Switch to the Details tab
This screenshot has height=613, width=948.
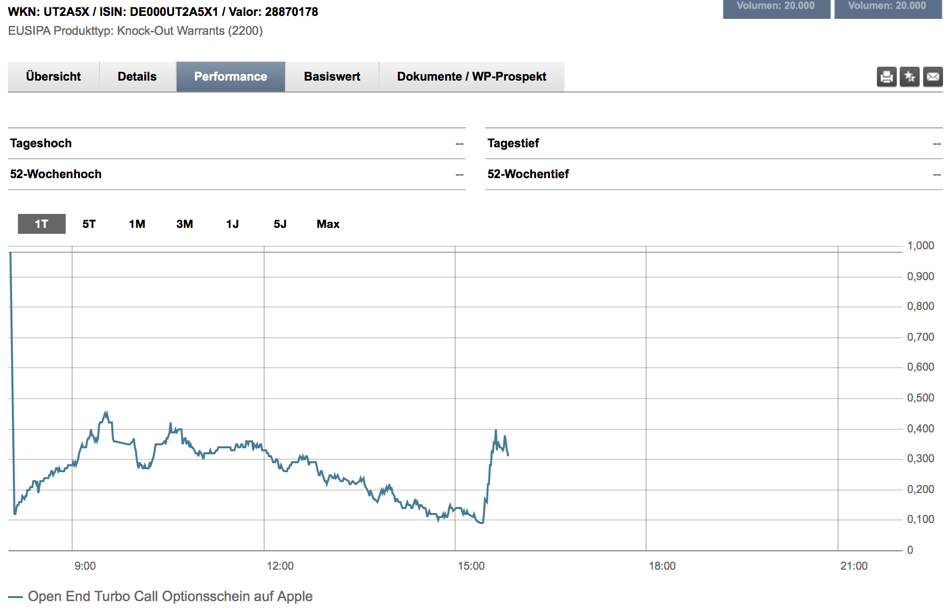click(x=137, y=77)
